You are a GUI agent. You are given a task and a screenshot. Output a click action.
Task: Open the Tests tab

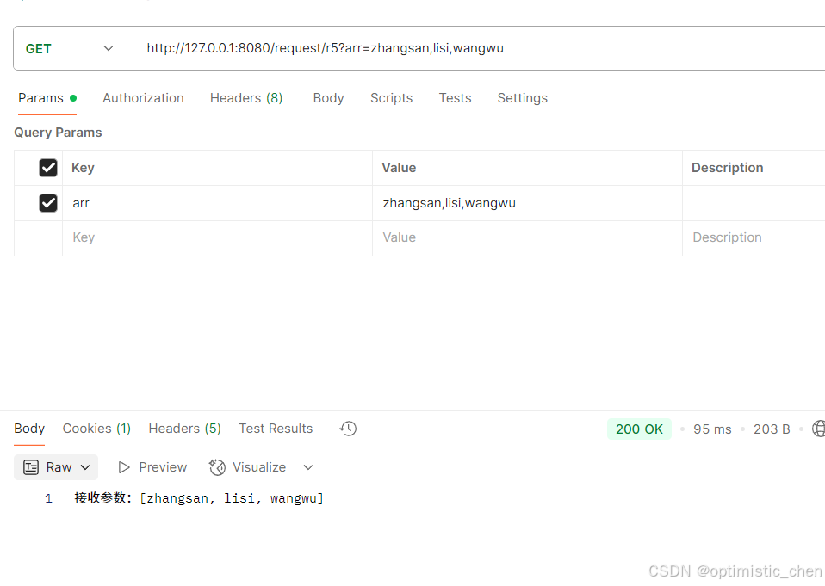455,98
